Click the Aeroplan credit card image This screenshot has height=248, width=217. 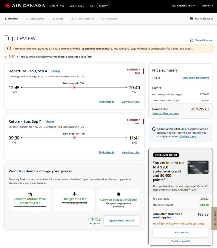(198, 167)
